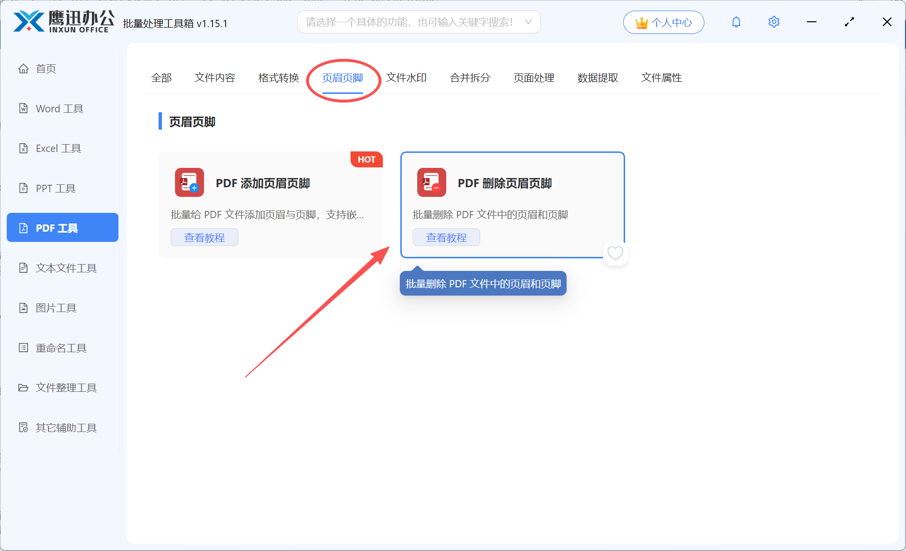This screenshot has width=906, height=551.
Task: Open 其它辅助工具 in the sidebar
Action: (62, 428)
